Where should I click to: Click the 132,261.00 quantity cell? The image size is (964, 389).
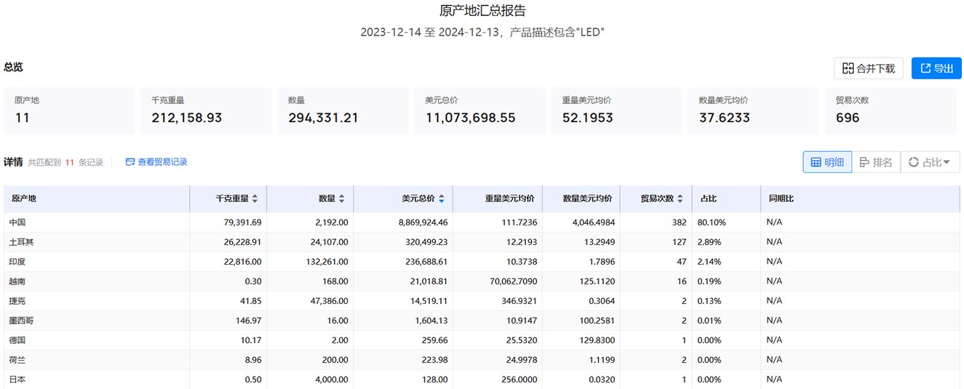(x=310, y=262)
